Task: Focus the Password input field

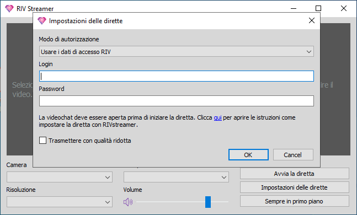Action: pyautogui.click(x=177, y=101)
